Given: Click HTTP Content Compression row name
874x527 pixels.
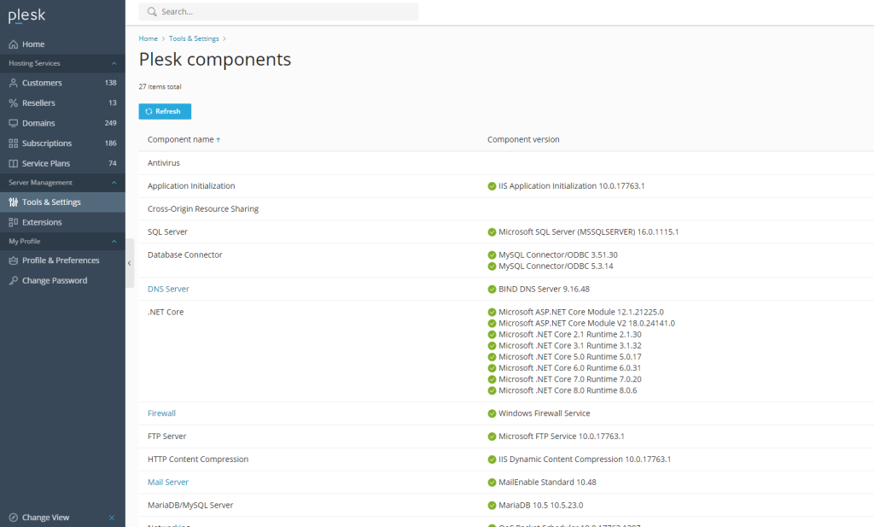Looking at the screenshot, I should tap(198, 460).
